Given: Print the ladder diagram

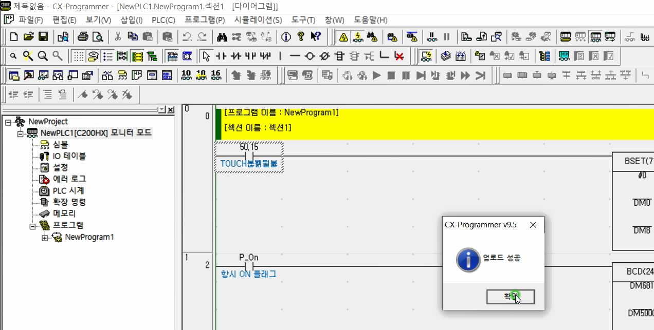Looking at the screenshot, I should (83, 36).
